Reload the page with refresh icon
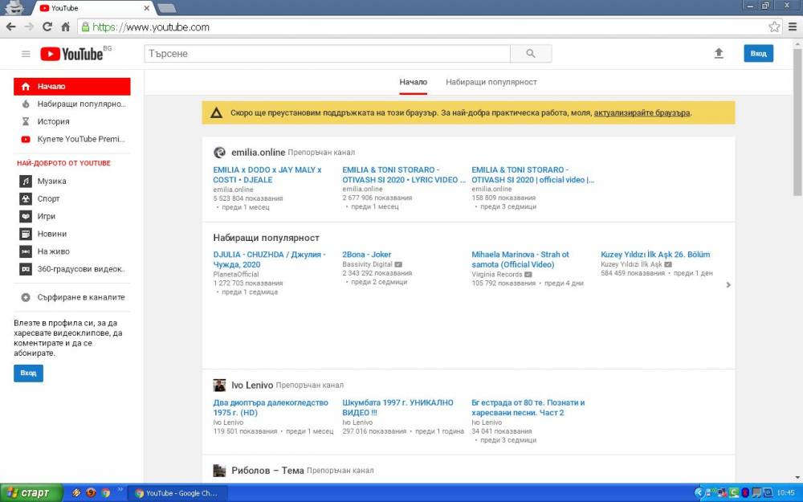Screen dimensions: 803x502 [x=47, y=27]
